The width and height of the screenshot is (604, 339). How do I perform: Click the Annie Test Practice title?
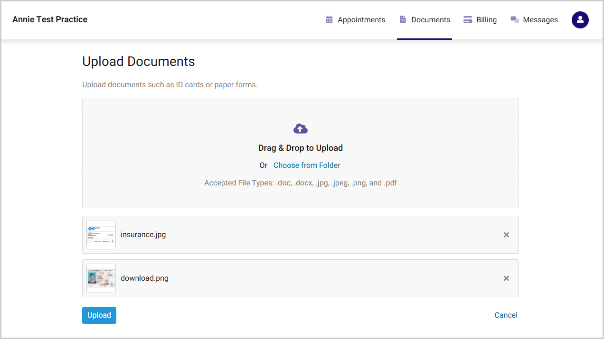(x=50, y=19)
